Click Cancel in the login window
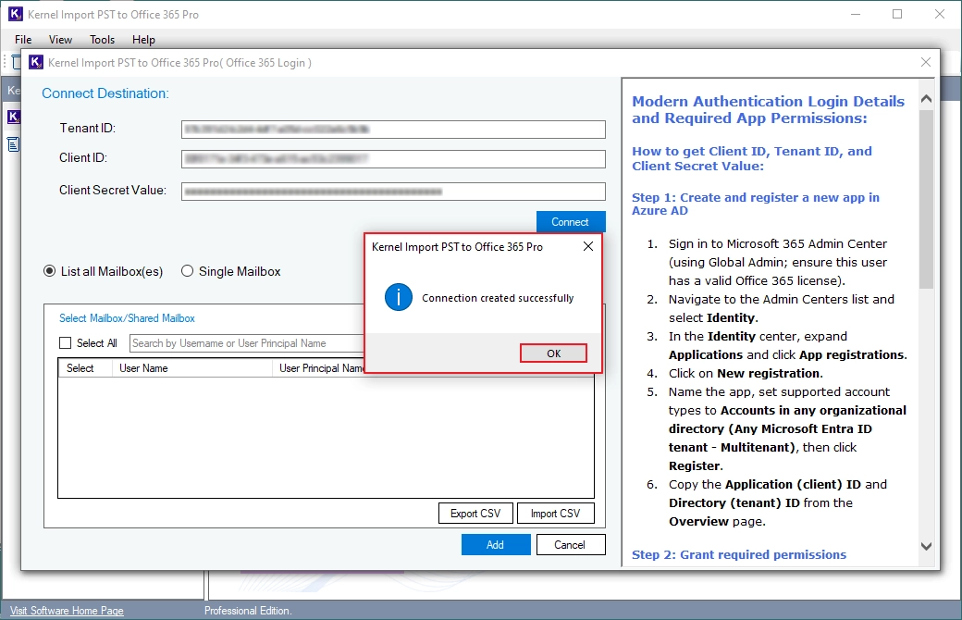This screenshot has width=962, height=620. point(570,544)
